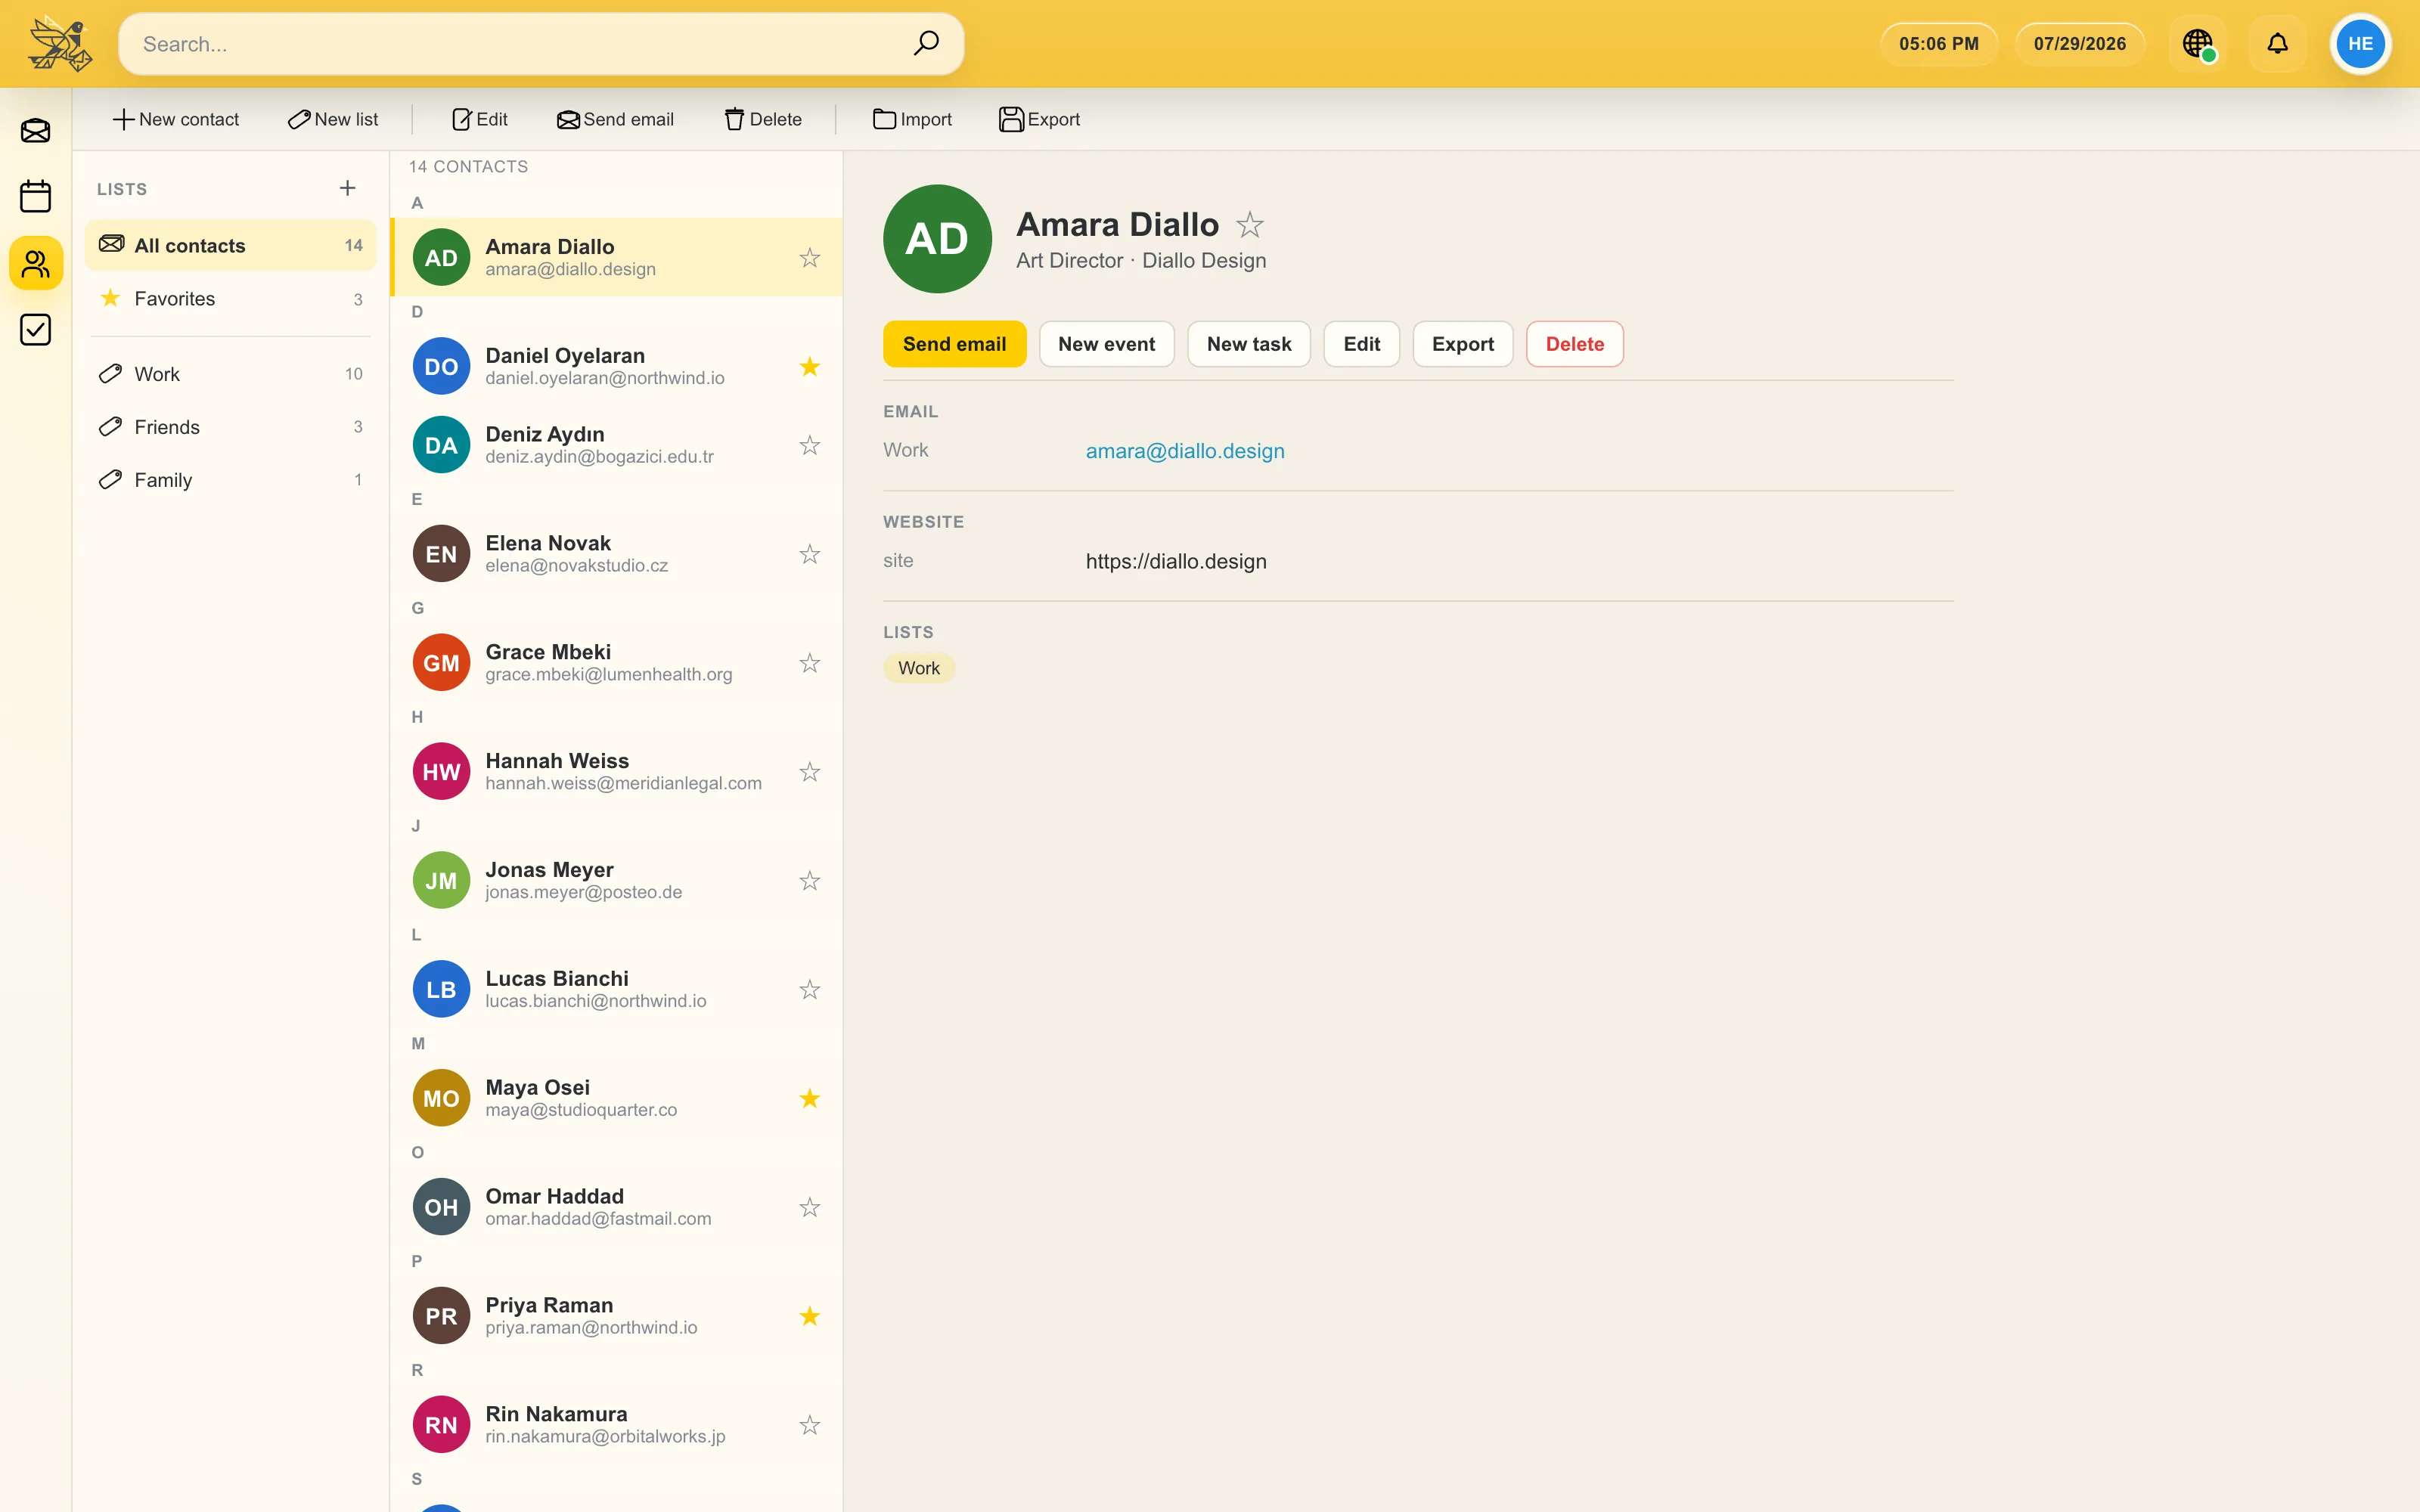
Task: Open the Mail module in sidebar
Action: pos(36,130)
